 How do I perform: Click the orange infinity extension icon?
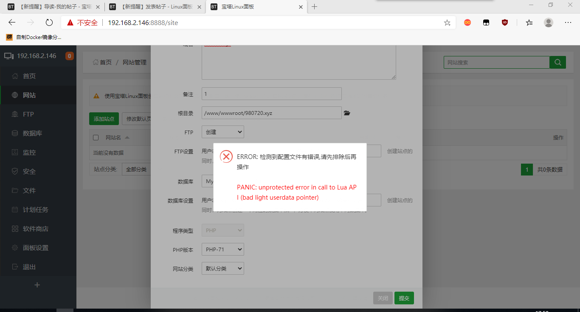coord(467,22)
